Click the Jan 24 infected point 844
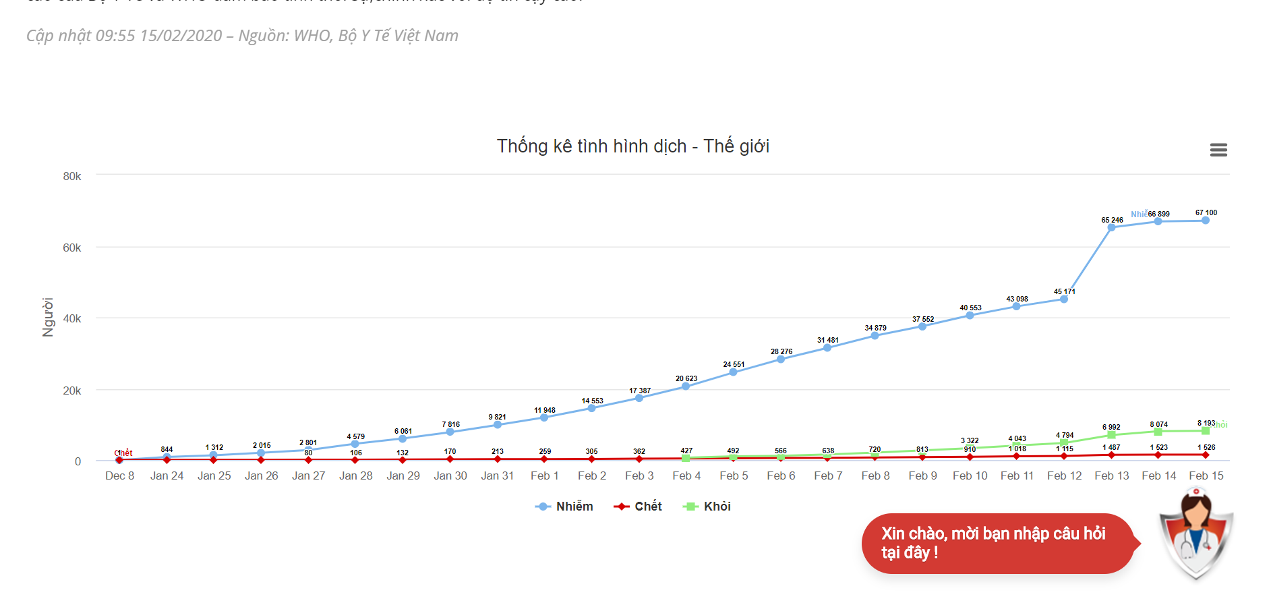The height and width of the screenshot is (605, 1271). coord(167,457)
